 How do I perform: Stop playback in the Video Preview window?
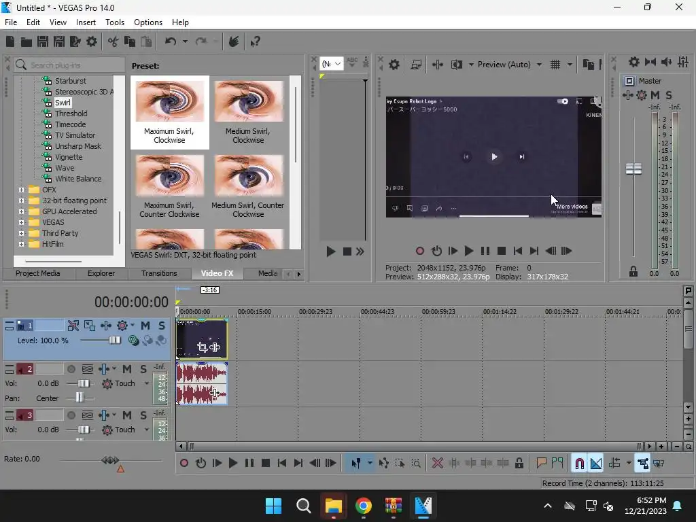pyautogui.click(x=502, y=251)
